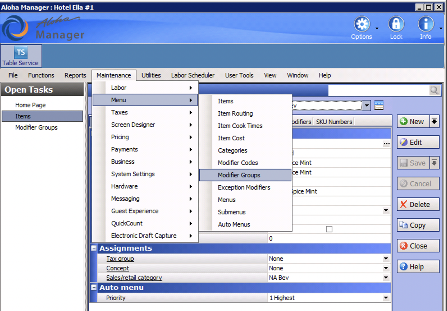
Task: Click the Cancel button
Action: pyautogui.click(x=418, y=184)
